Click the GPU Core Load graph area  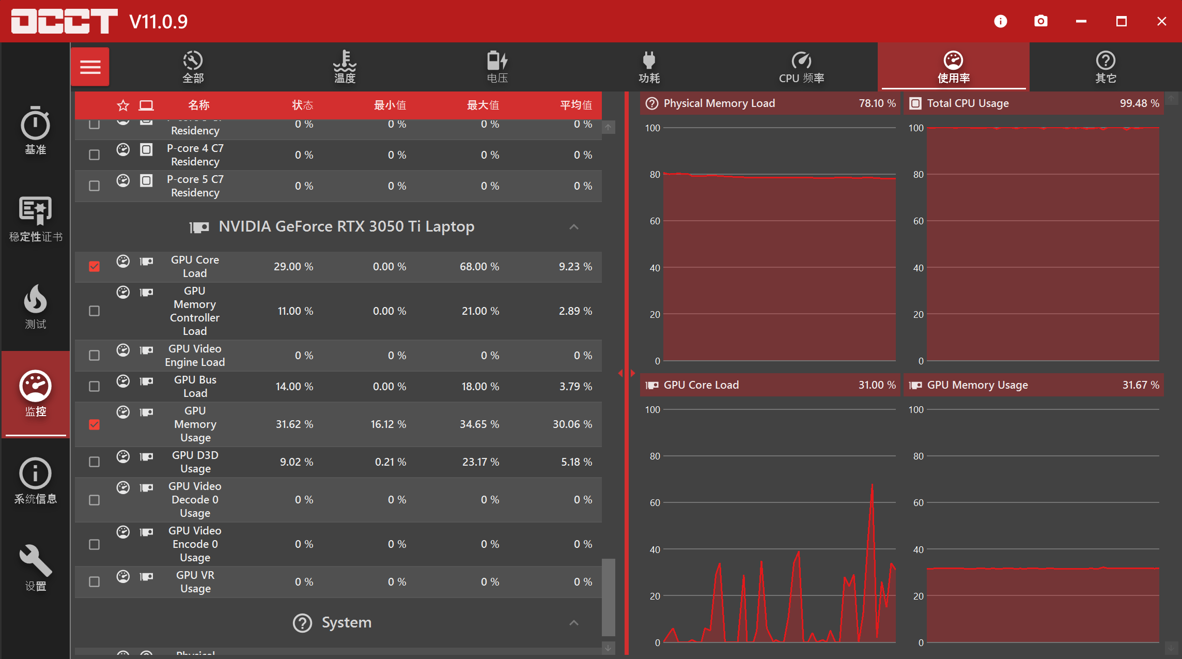coord(779,526)
